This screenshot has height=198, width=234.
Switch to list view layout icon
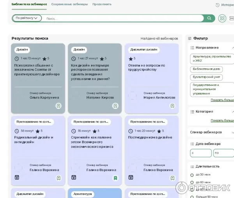[x=232, y=18]
